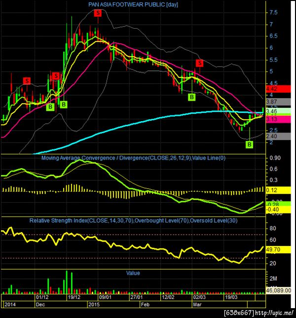296x318 pixels.
Task: Click the 6.5 price axis label
Action: [x=273, y=36]
